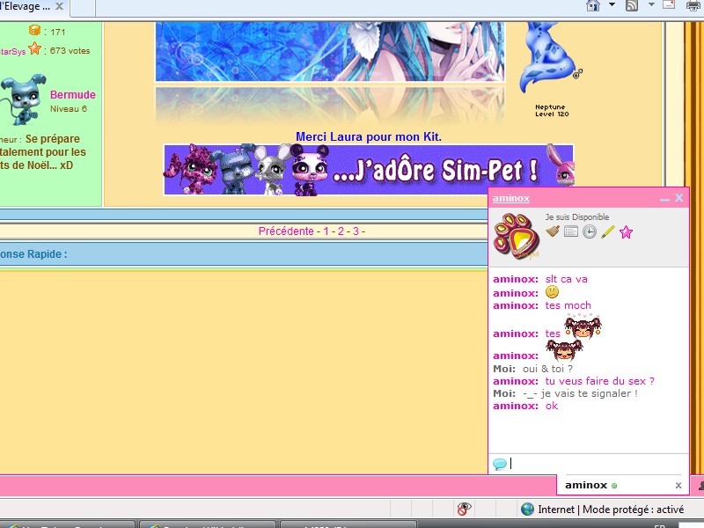Click the RSS feed icon in toolbar
The width and height of the screenshot is (704, 528).
pyautogui.click(x=632, y=5)
